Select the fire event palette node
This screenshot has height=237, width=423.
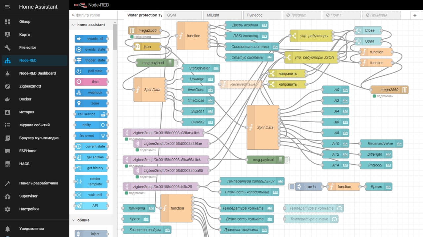click(91, 136)
